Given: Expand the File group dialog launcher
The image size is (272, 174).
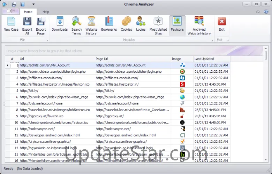Looking at the screenshot, I should coord(47,40).
